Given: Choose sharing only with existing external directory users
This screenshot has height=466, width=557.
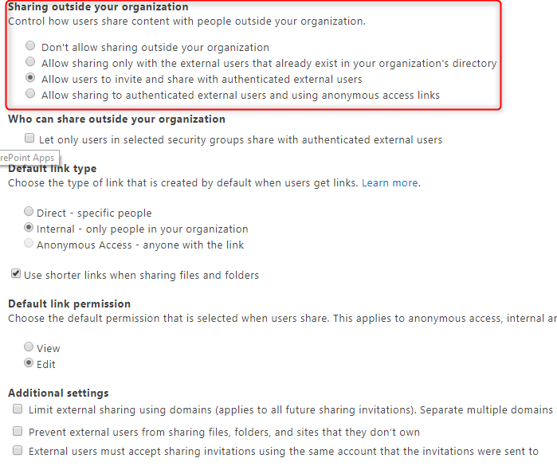Looking at the screenshot, I should tap(30, 62).
